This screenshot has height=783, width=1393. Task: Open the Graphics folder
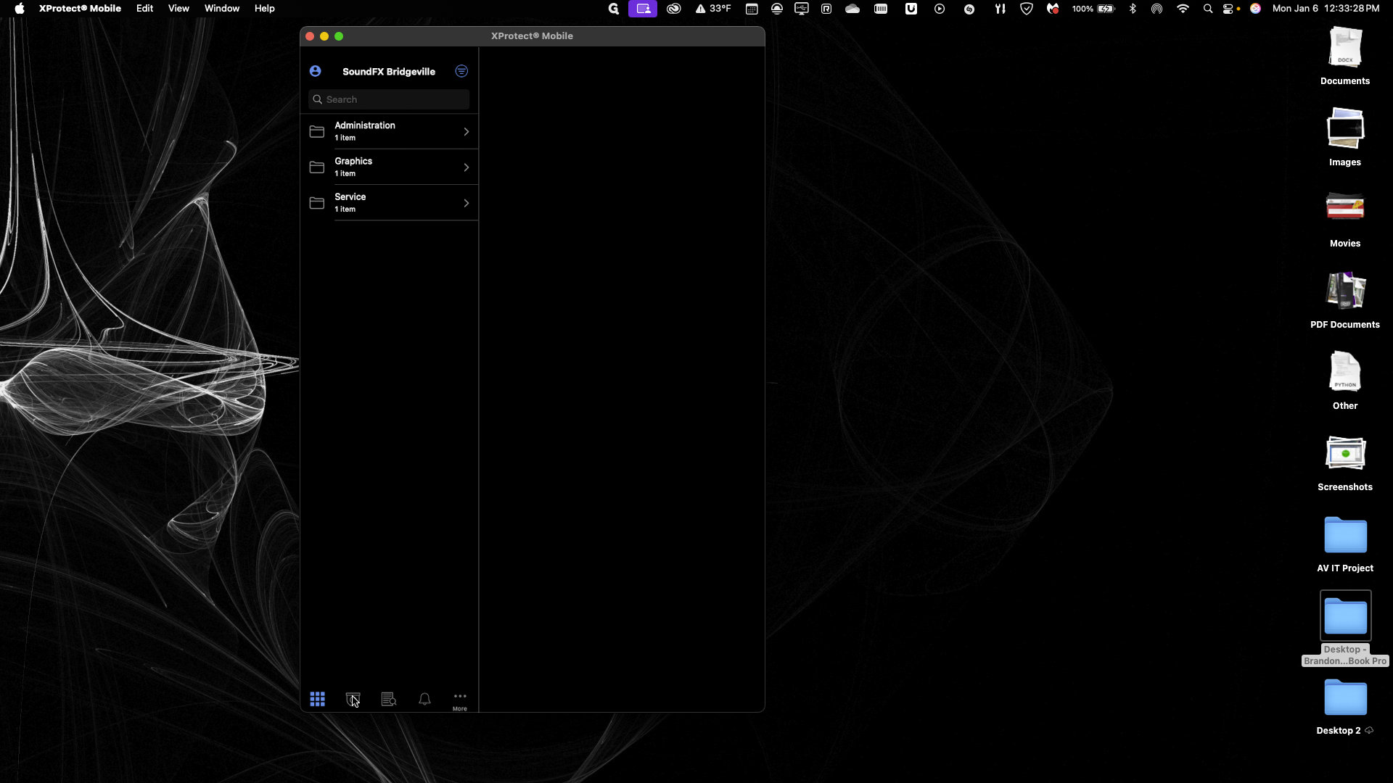pyautogui.click(x=390, y=167)
